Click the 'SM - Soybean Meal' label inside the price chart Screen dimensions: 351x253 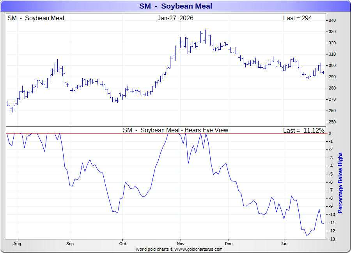click(x=36, y=18)
